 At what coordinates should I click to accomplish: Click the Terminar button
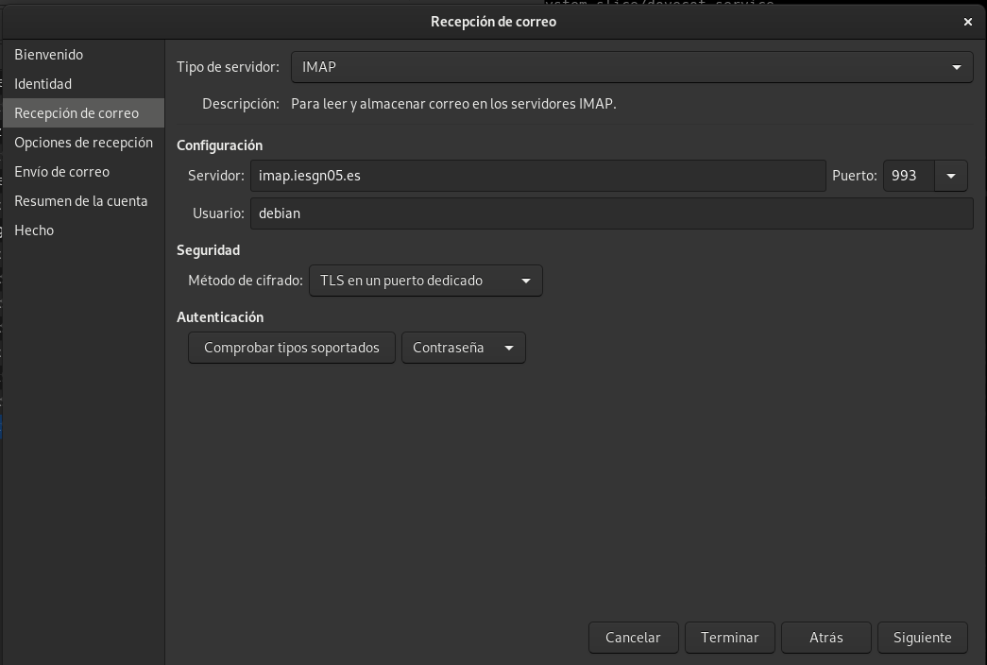(729, 638)
